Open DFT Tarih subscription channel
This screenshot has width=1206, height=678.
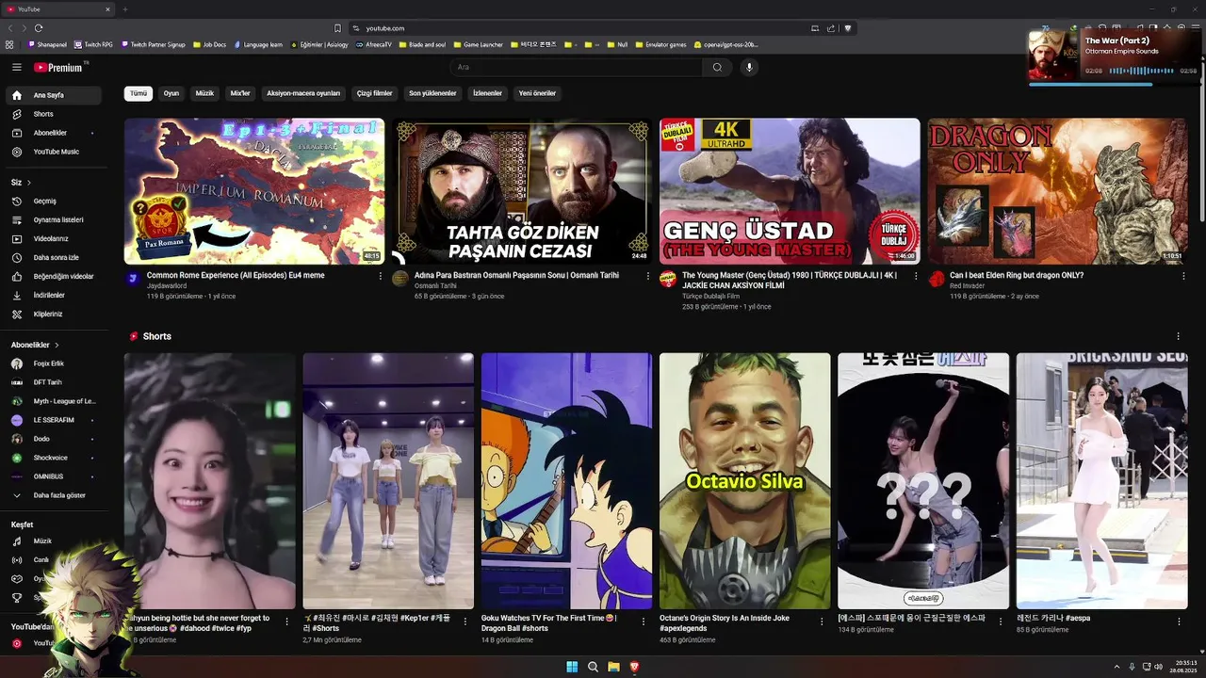(x=53, y=382)
